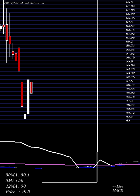Click the 68.8 price axis label
The width and height of the screenshot is (140, 196).
coord(130,2)
